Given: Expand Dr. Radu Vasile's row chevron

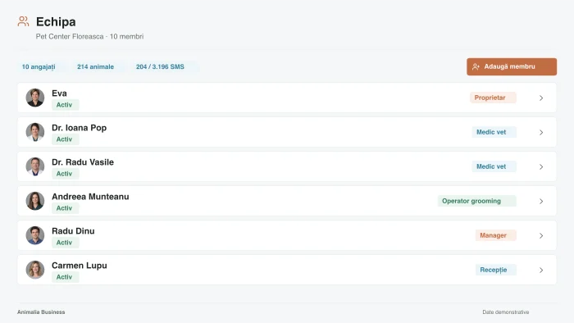Looking at the screenshot, I should pyautogui.click(x=541, y=166).
